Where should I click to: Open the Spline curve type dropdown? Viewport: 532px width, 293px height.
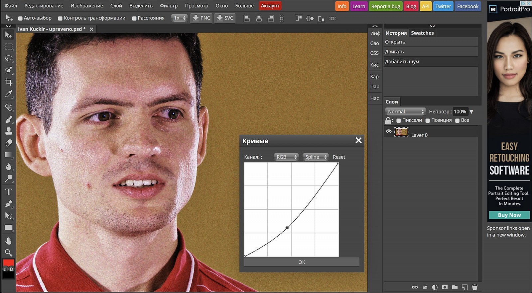[x=316, y=157]
